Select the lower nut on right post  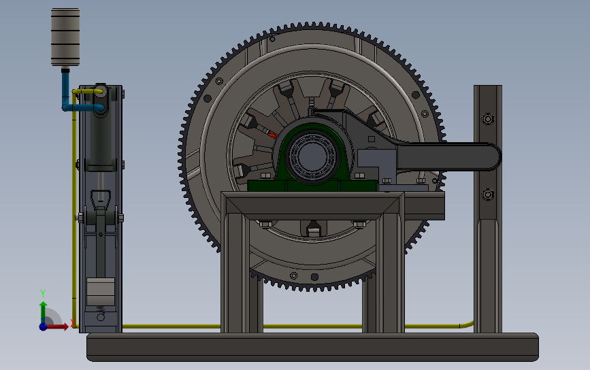click(488, 195)
